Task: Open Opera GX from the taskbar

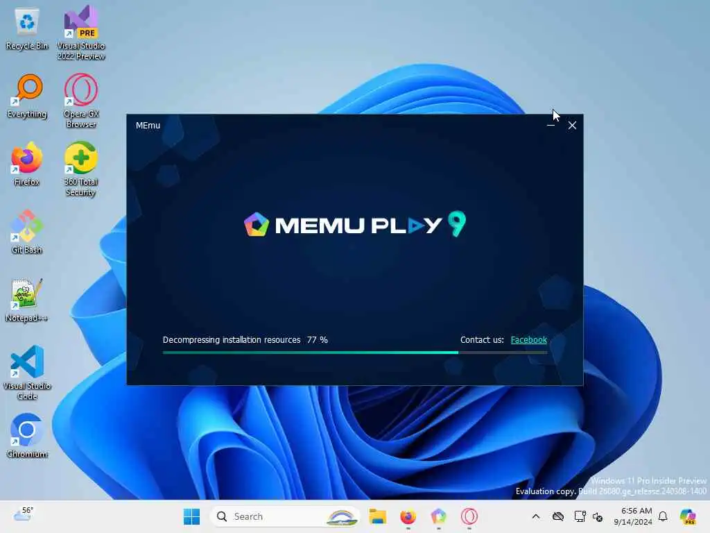Action: tap(469, 516)
